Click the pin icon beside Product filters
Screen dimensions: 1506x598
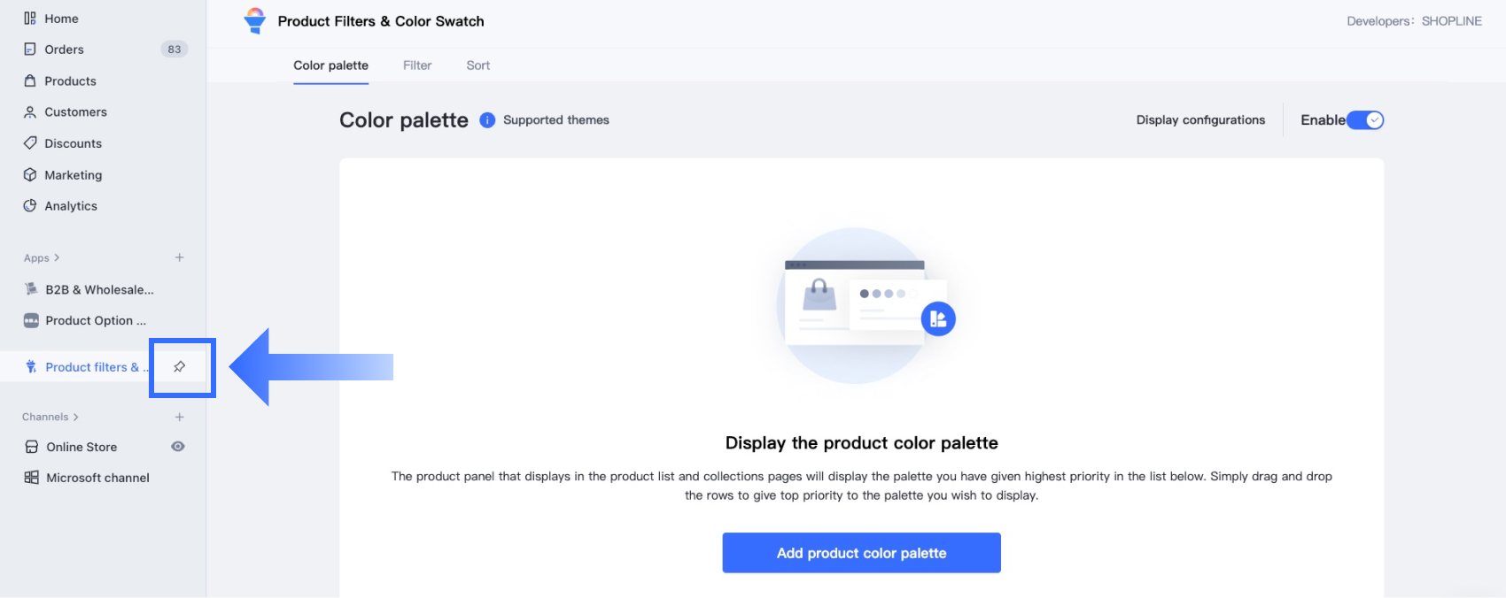tap(180, 366)
